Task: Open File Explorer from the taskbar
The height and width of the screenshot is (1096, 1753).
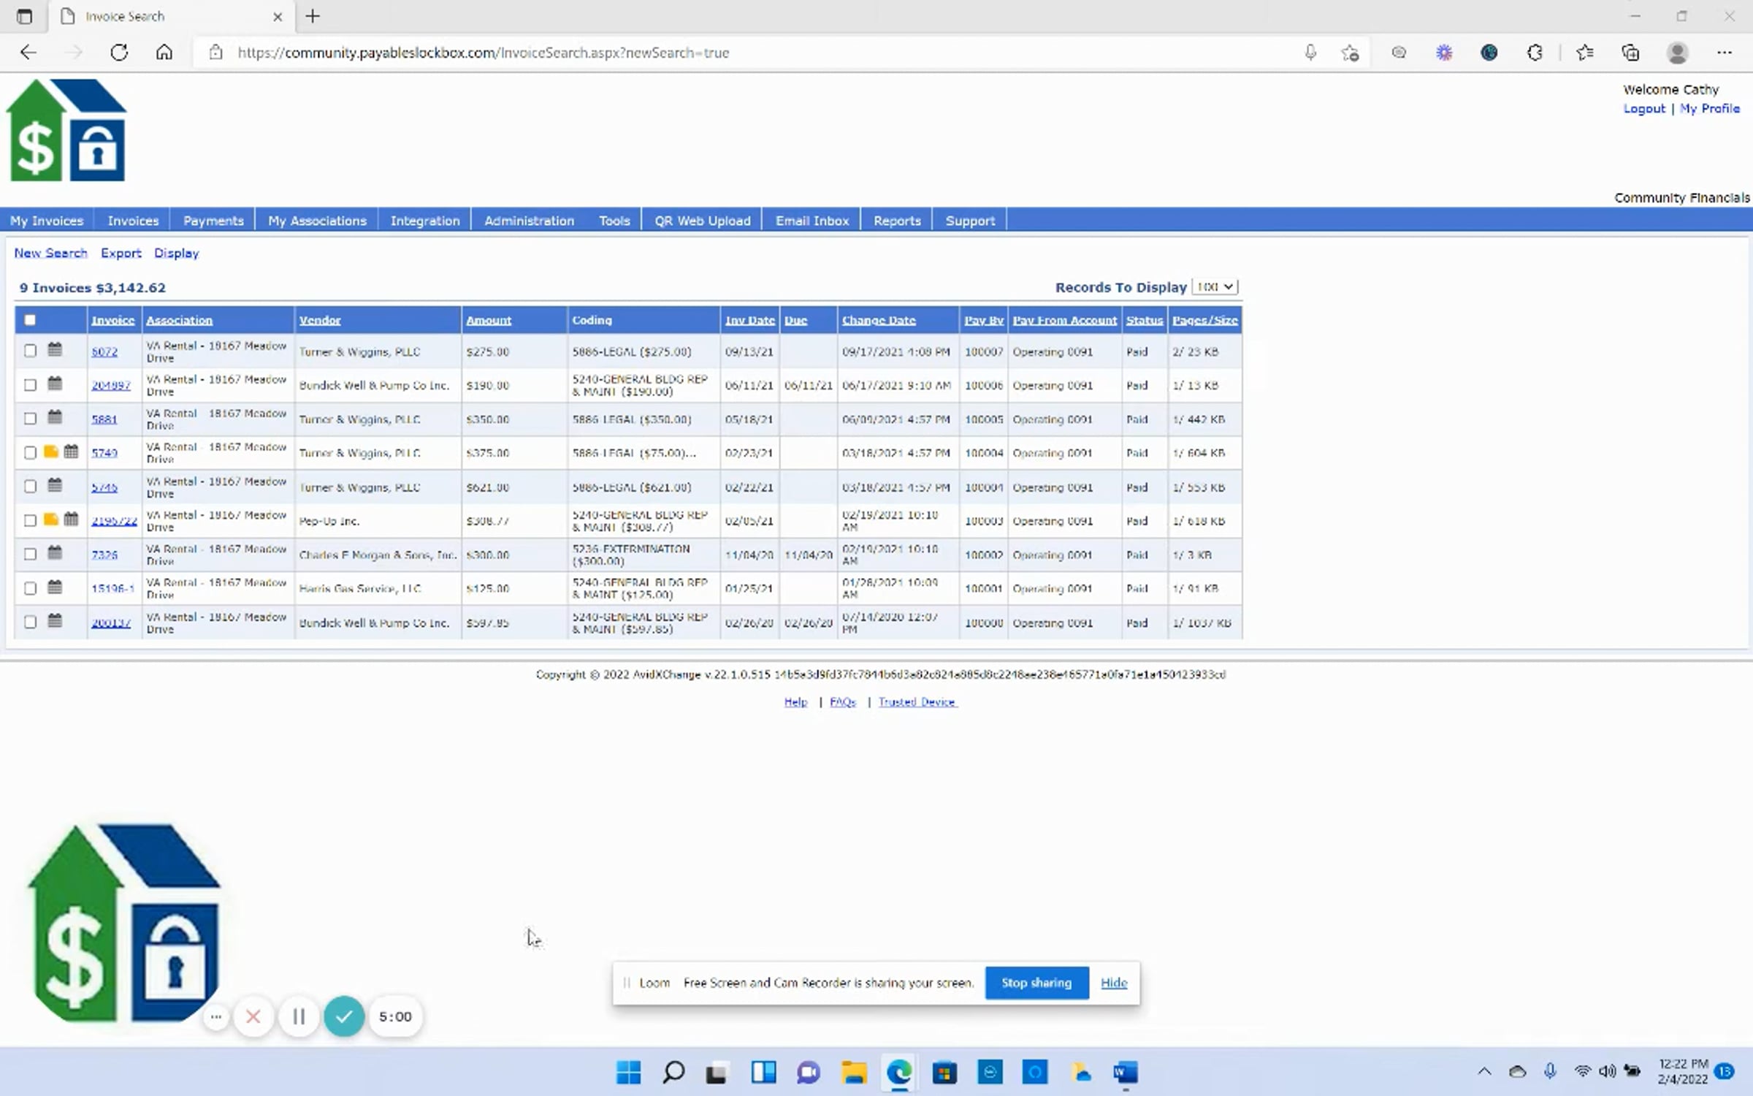Action: click(854, 1073)
